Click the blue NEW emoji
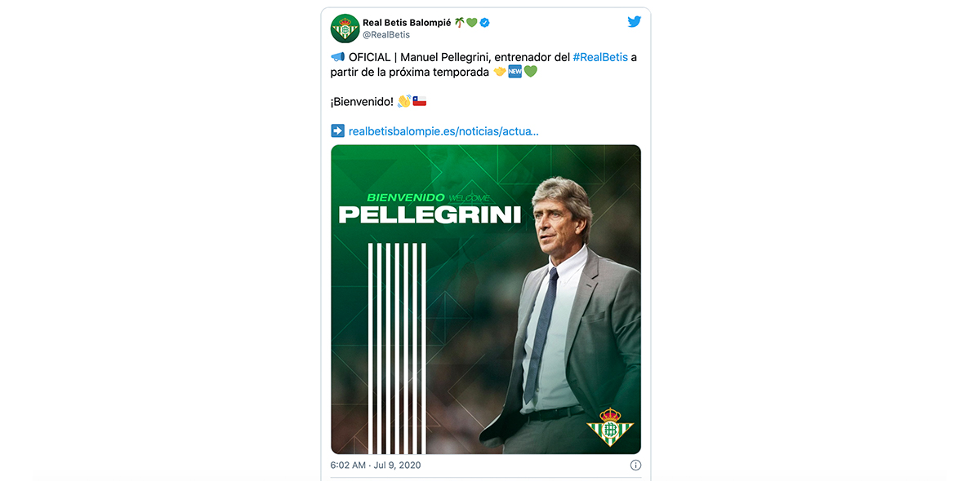 coord(514,72)
